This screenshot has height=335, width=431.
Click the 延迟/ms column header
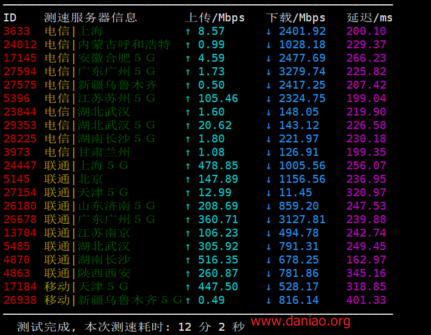(x=369, y=18)
